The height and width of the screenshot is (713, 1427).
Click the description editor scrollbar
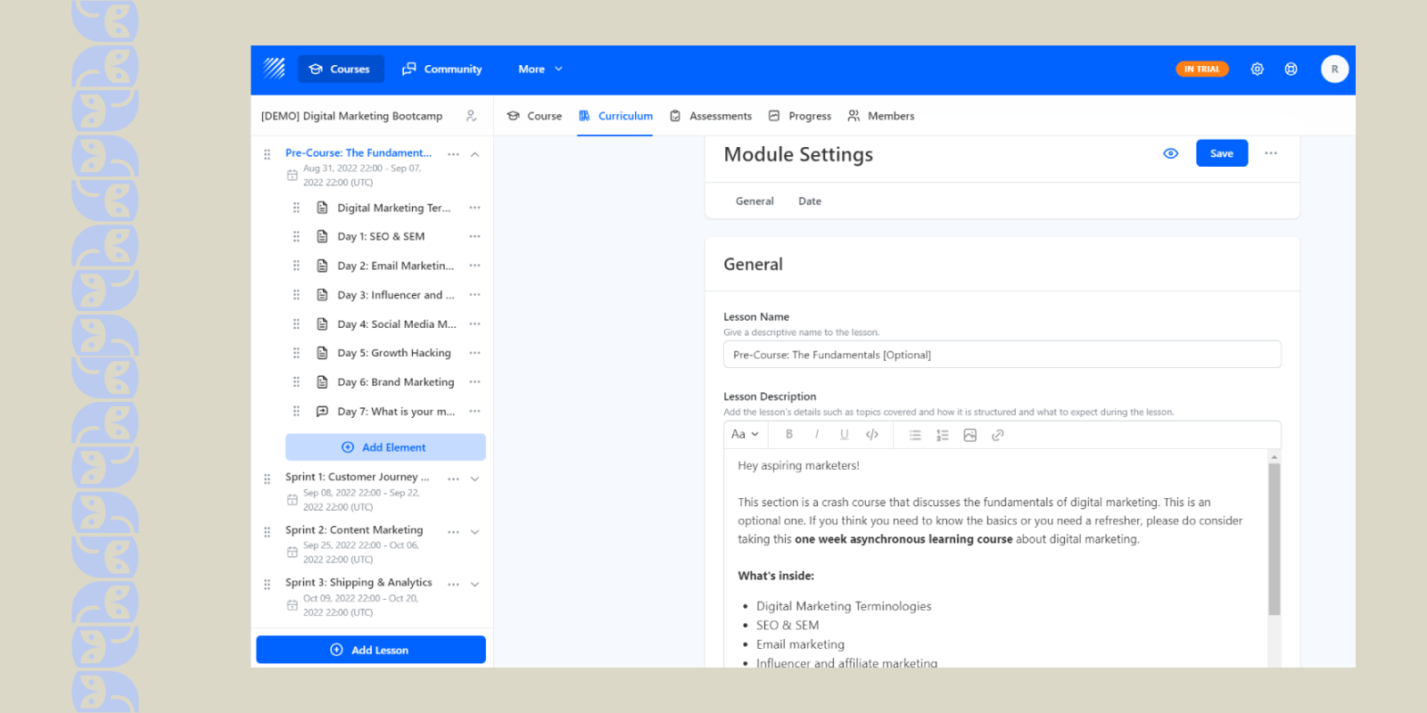(x=1274, y=539)
